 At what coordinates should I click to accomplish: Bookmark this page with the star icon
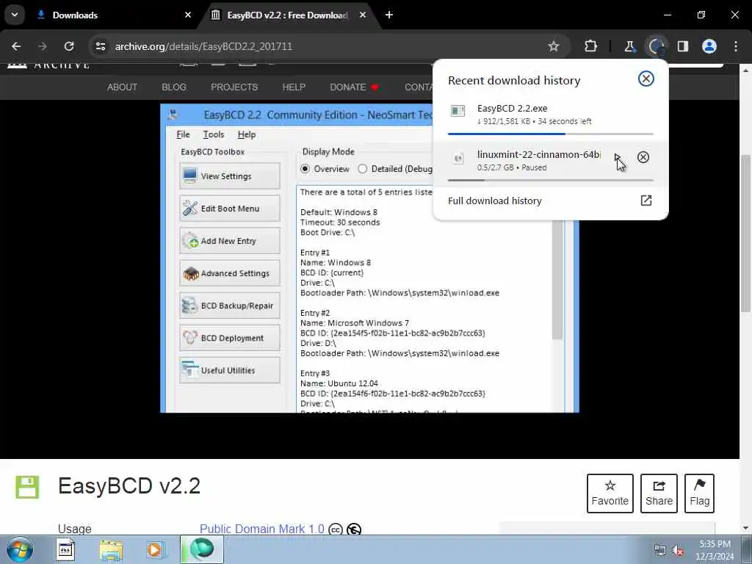[554, 46]
